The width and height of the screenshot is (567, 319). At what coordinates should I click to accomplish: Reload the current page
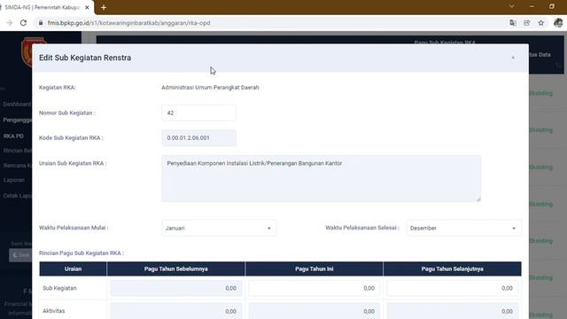click(23, 23)
